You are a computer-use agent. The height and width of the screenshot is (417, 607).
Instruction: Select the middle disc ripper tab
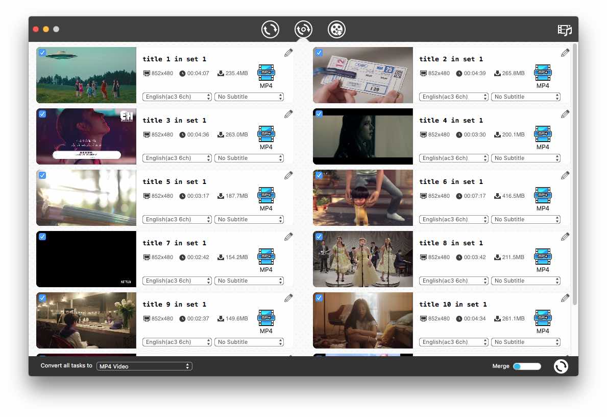click(303, 30)
